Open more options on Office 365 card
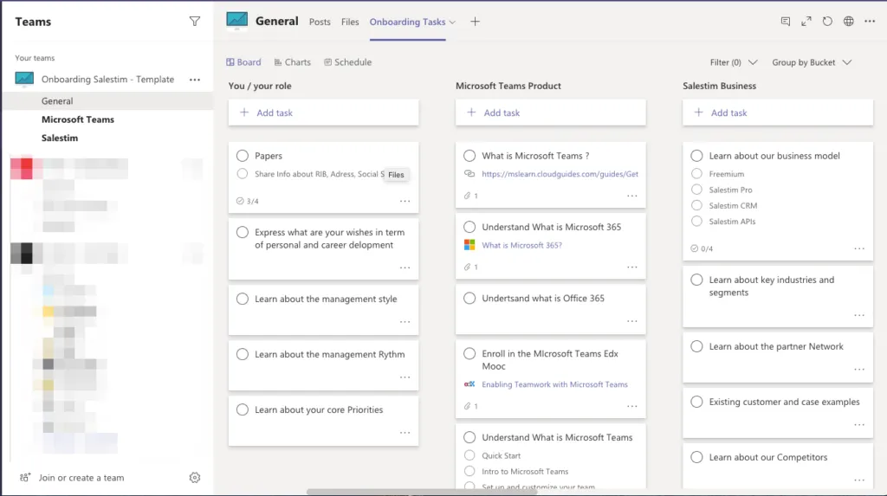 pyautogui.click(x=631, y=321)
